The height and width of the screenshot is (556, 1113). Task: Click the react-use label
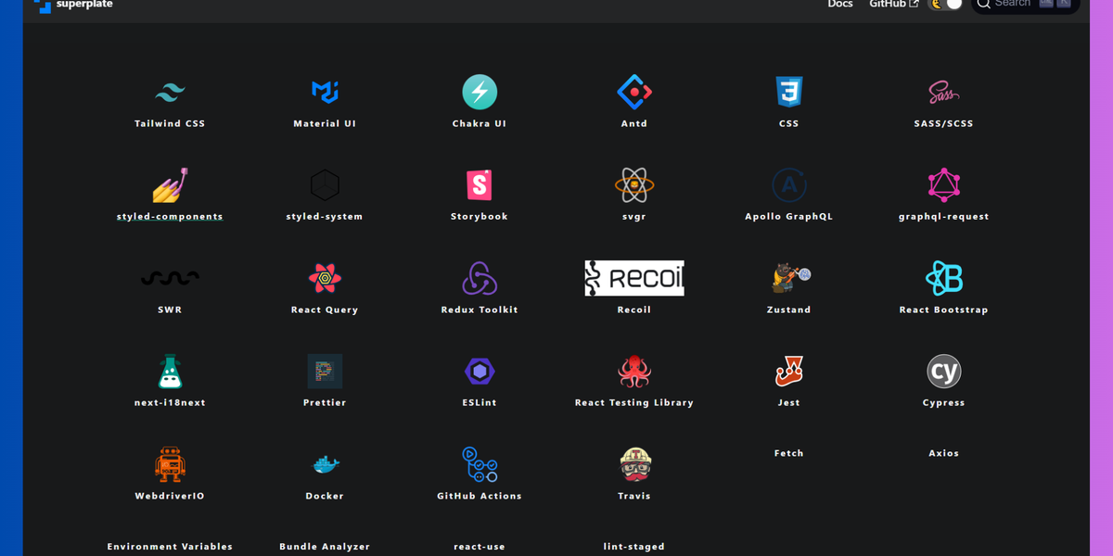coord(480,547)
